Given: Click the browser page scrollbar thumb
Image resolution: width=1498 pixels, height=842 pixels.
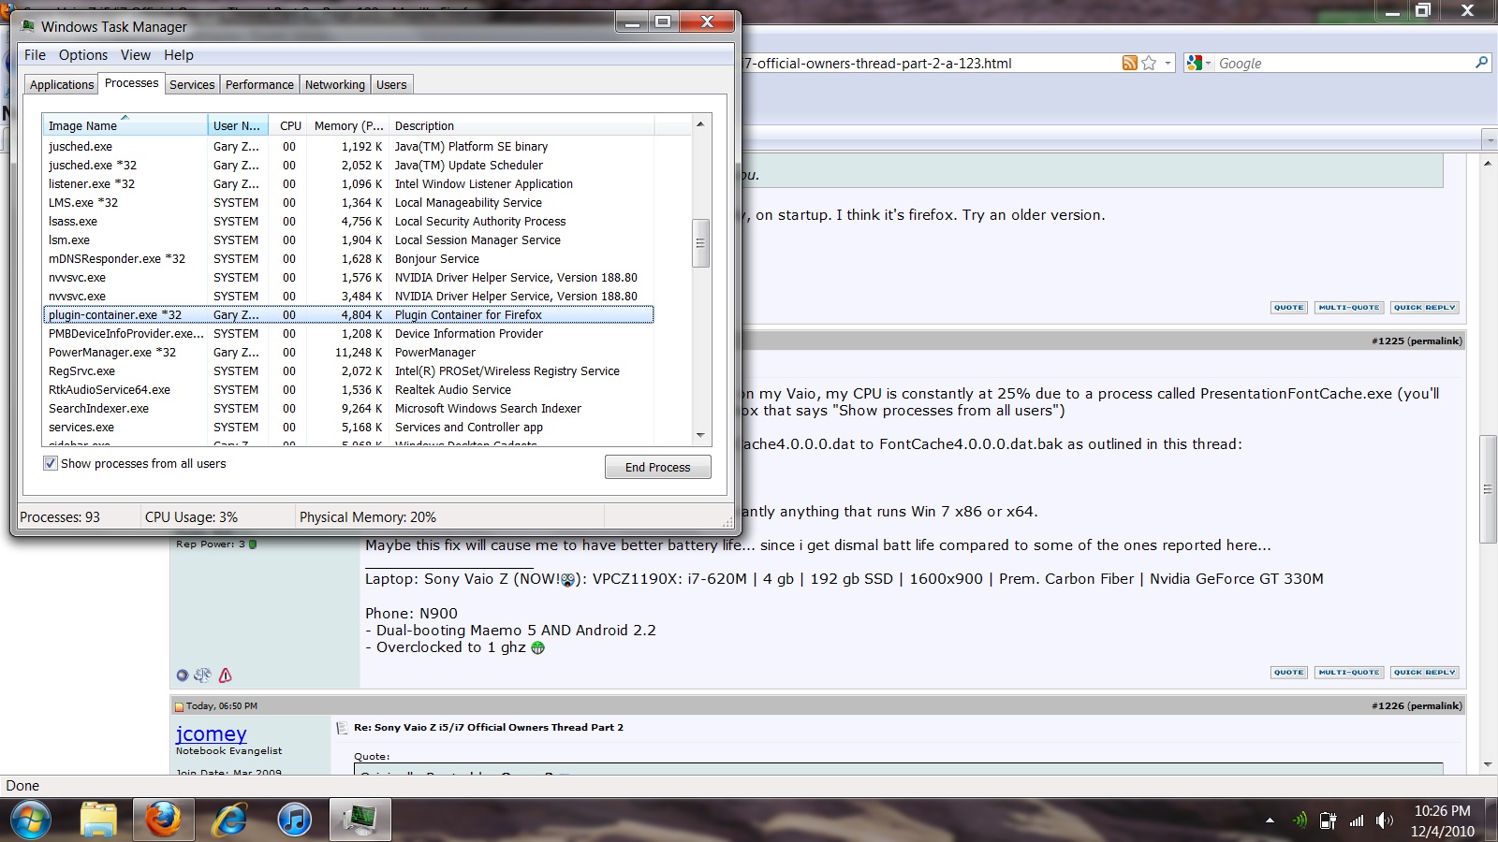Looking at the screenshot, I should pos(1488,488).
